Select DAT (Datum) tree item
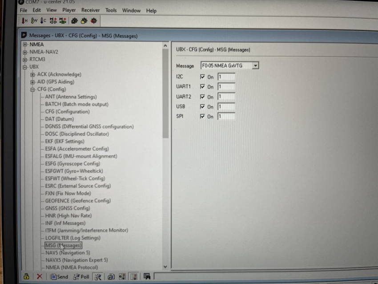Image resolution: width=378 pixels, height=284 pixels. pyautogui.click(x=59, y=119)
